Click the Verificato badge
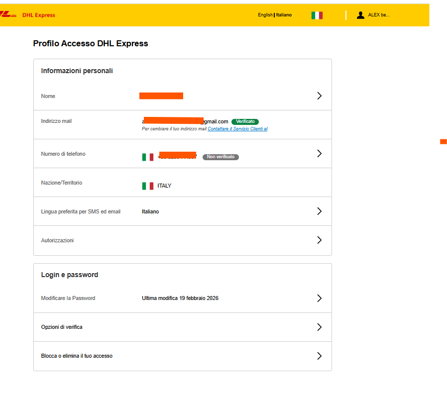 [245, 122]
